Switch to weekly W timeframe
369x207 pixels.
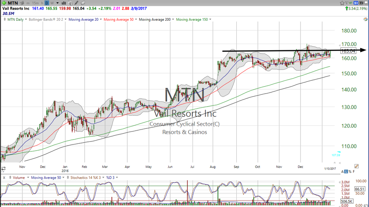(x=52, y=3)
